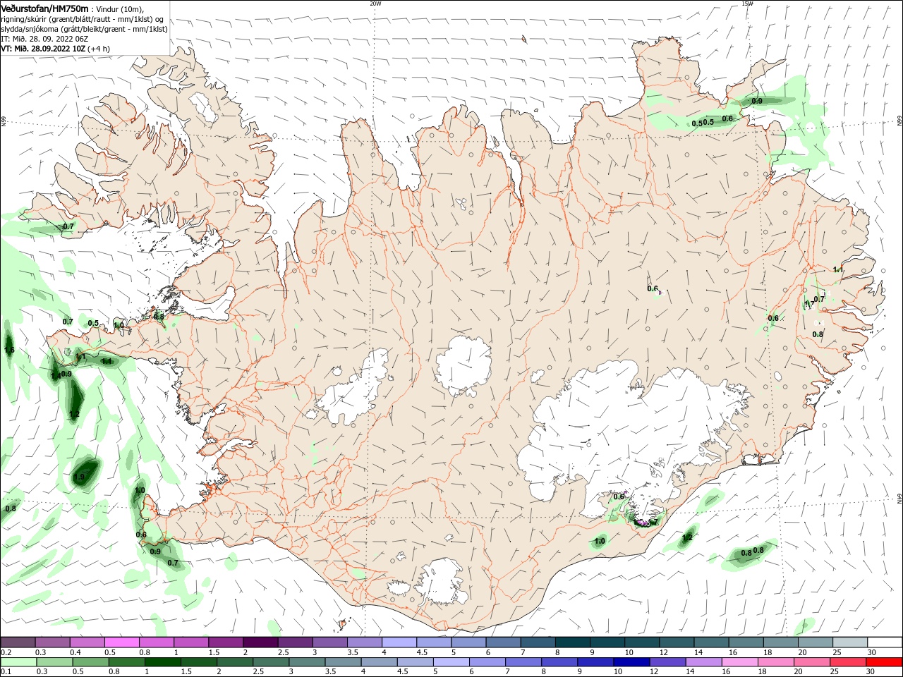Click the '4.5' label in the top legend row

(422, 652)
